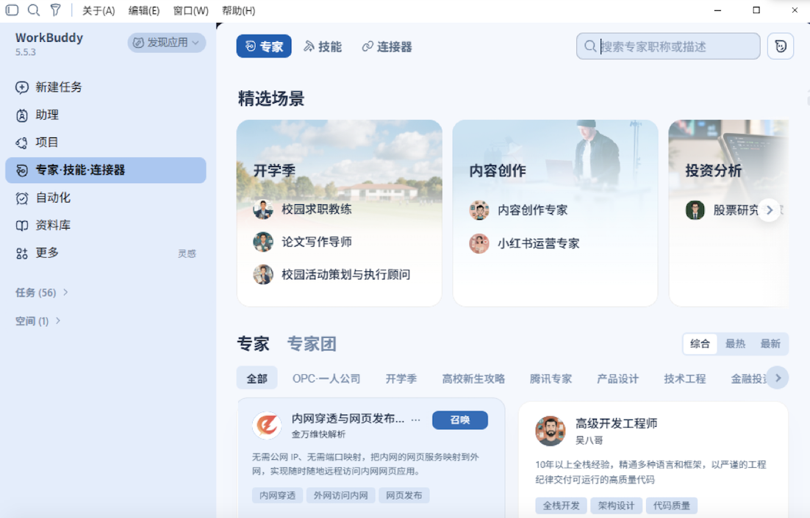Click the 召唤 button
The image size is (810, 518).
click(459, 420)
